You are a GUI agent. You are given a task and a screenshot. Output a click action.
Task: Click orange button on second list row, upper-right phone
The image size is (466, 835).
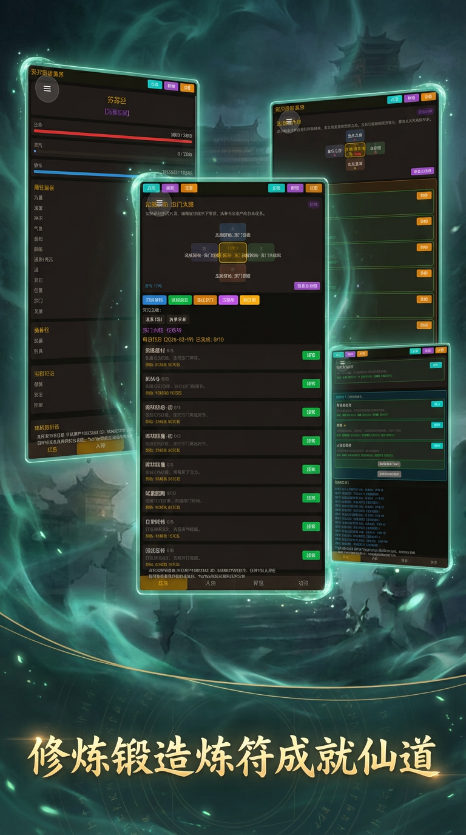coord(424,221)
